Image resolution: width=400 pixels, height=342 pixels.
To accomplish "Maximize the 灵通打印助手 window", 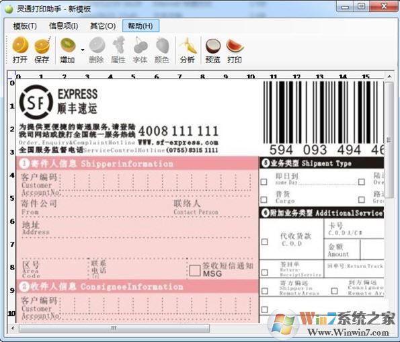I will coord(362,7).
